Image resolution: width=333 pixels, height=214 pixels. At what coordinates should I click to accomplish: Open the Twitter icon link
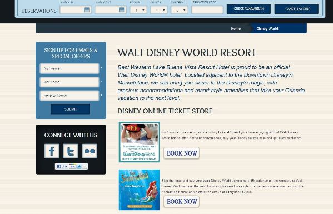(x=71, y=151)
